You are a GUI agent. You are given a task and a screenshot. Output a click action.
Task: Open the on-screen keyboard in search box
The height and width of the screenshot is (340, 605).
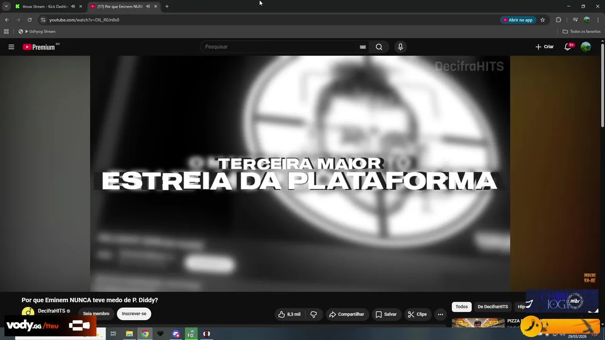tap(363, 47)
